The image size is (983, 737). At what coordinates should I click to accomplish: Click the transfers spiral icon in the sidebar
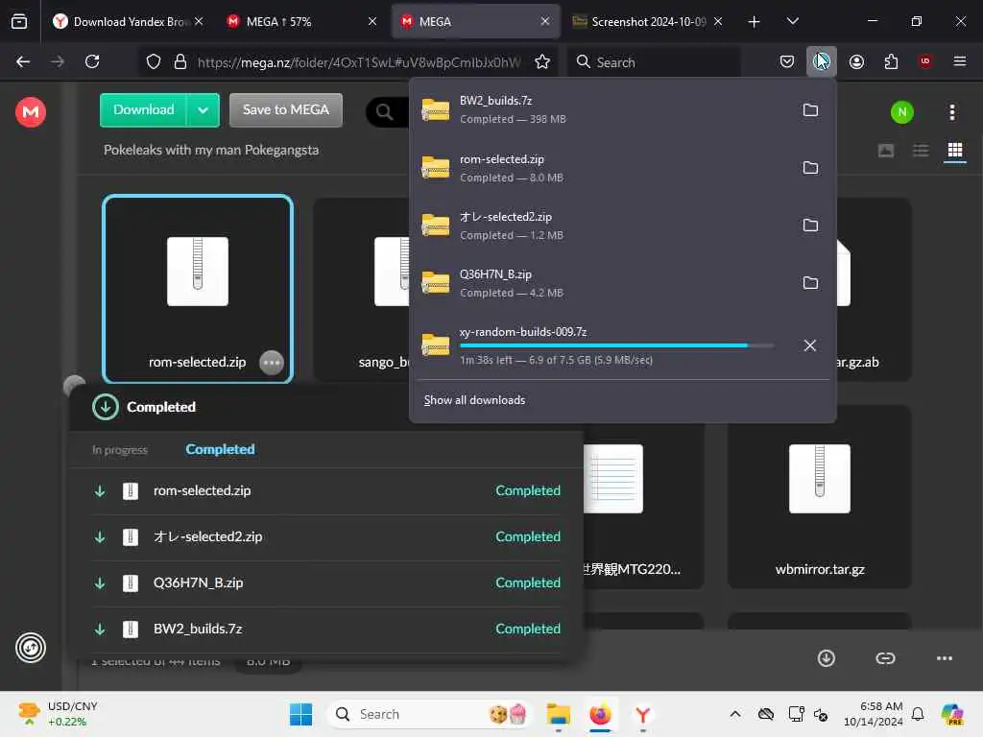point(30,648)
